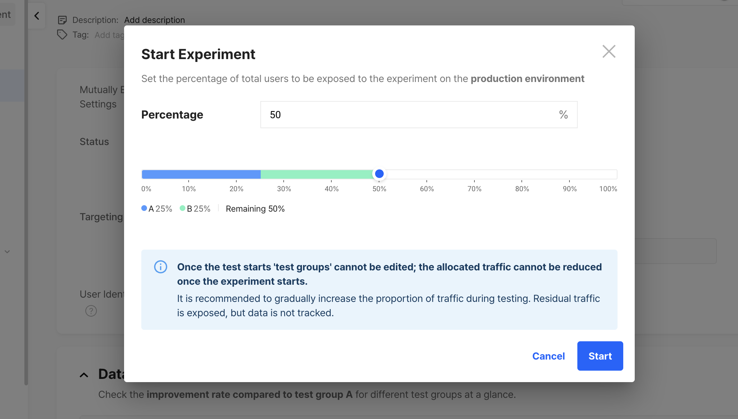The width and height of the screenshot is (738, 419).
Task: Close the Start Experiment dialog
Action: 609,52
